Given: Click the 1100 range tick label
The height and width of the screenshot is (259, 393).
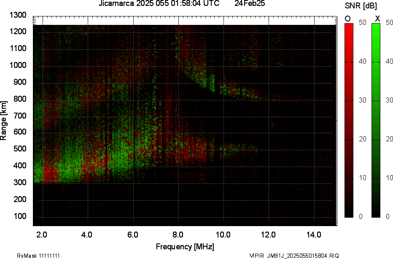Looking at the screenshot, I should point(18,49).
